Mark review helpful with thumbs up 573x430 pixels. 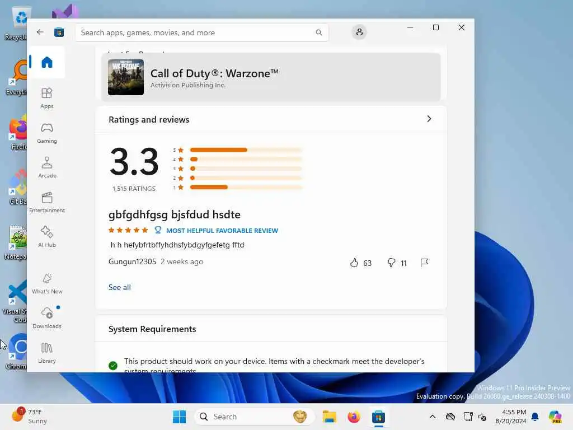tap(354, 263)
